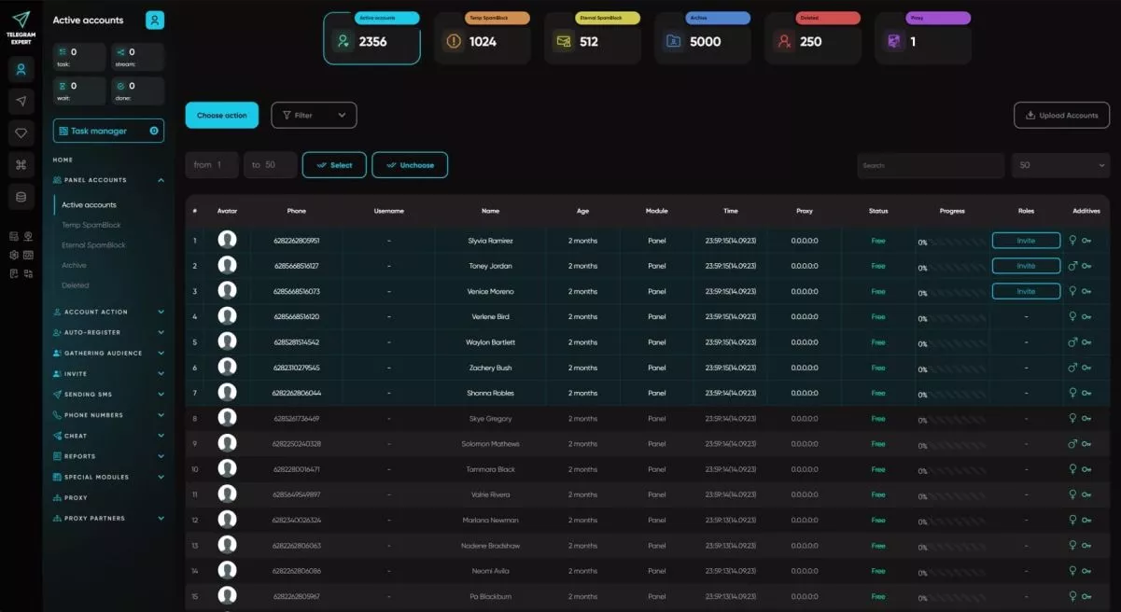The height and width of the screenshot is (612, 1121).
Task: Go to Home in the sidebar
Action: click(63, 160)
